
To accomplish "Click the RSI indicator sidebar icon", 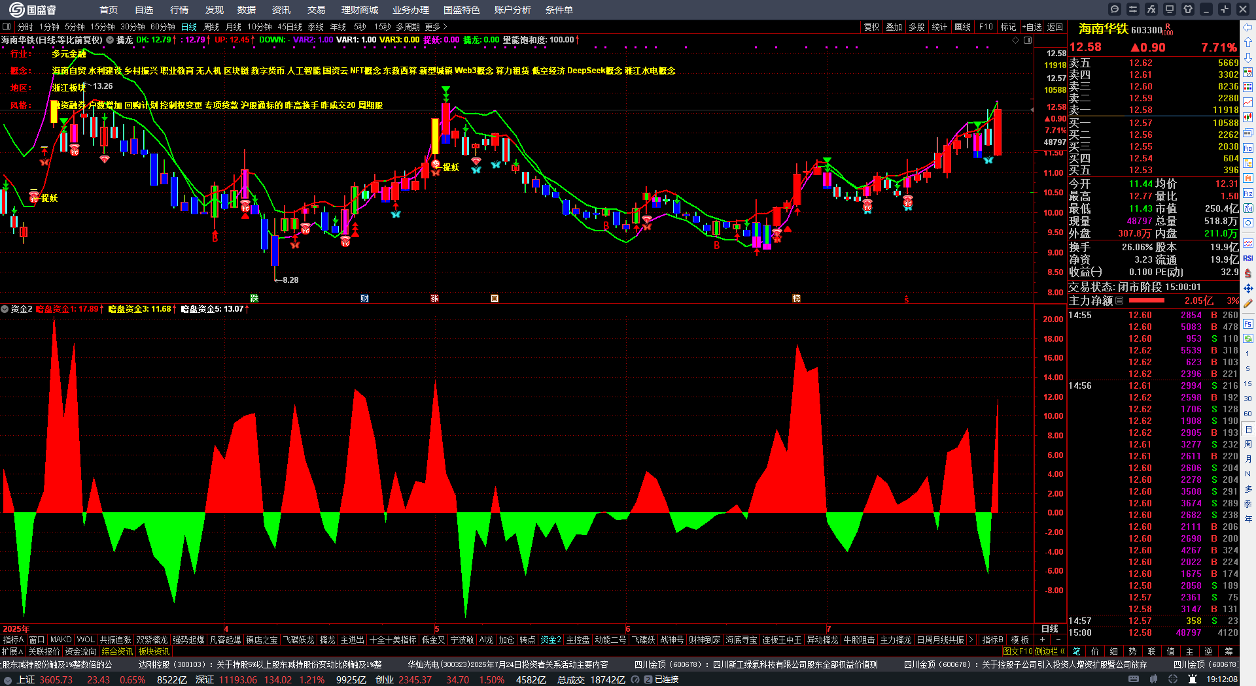I will [x=1248, y=258].
